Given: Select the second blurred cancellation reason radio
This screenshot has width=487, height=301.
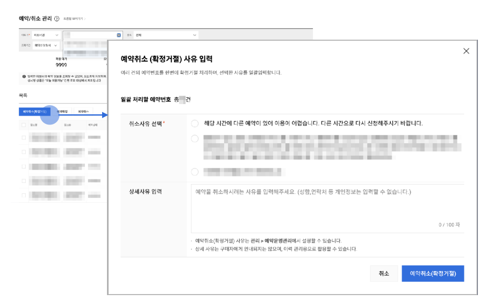Looking at the screenshot, I should click(x=195, y=139).
